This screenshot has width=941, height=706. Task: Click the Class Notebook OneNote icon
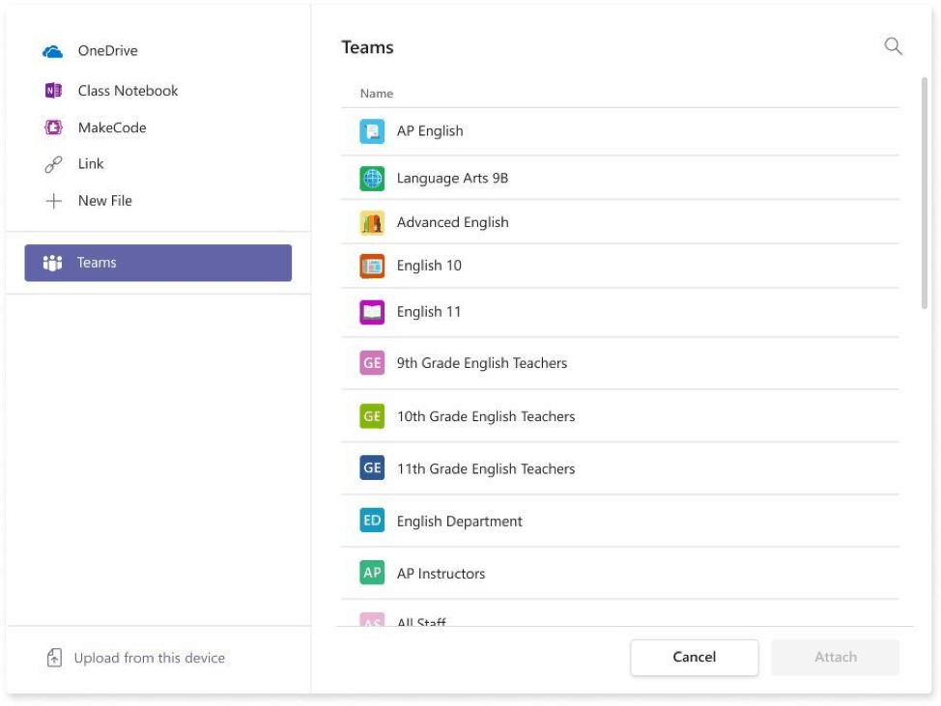coord(53,91)
